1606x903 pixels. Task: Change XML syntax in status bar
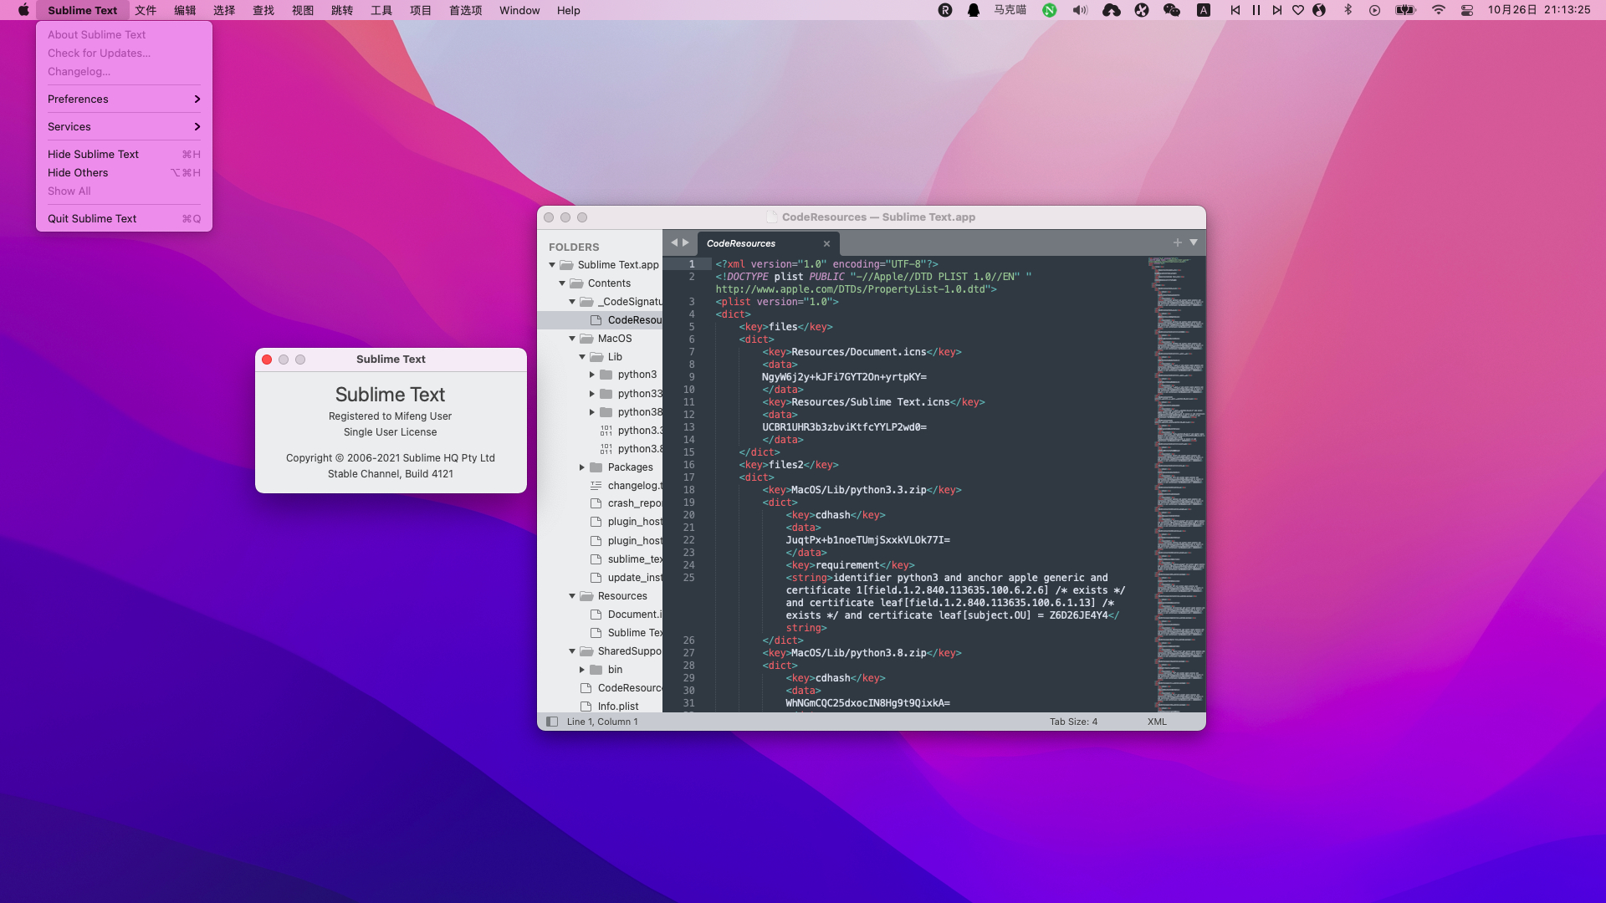pos(1157,722)
